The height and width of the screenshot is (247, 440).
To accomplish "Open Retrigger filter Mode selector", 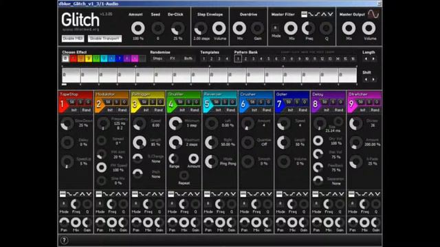I will tap(136, 204).
